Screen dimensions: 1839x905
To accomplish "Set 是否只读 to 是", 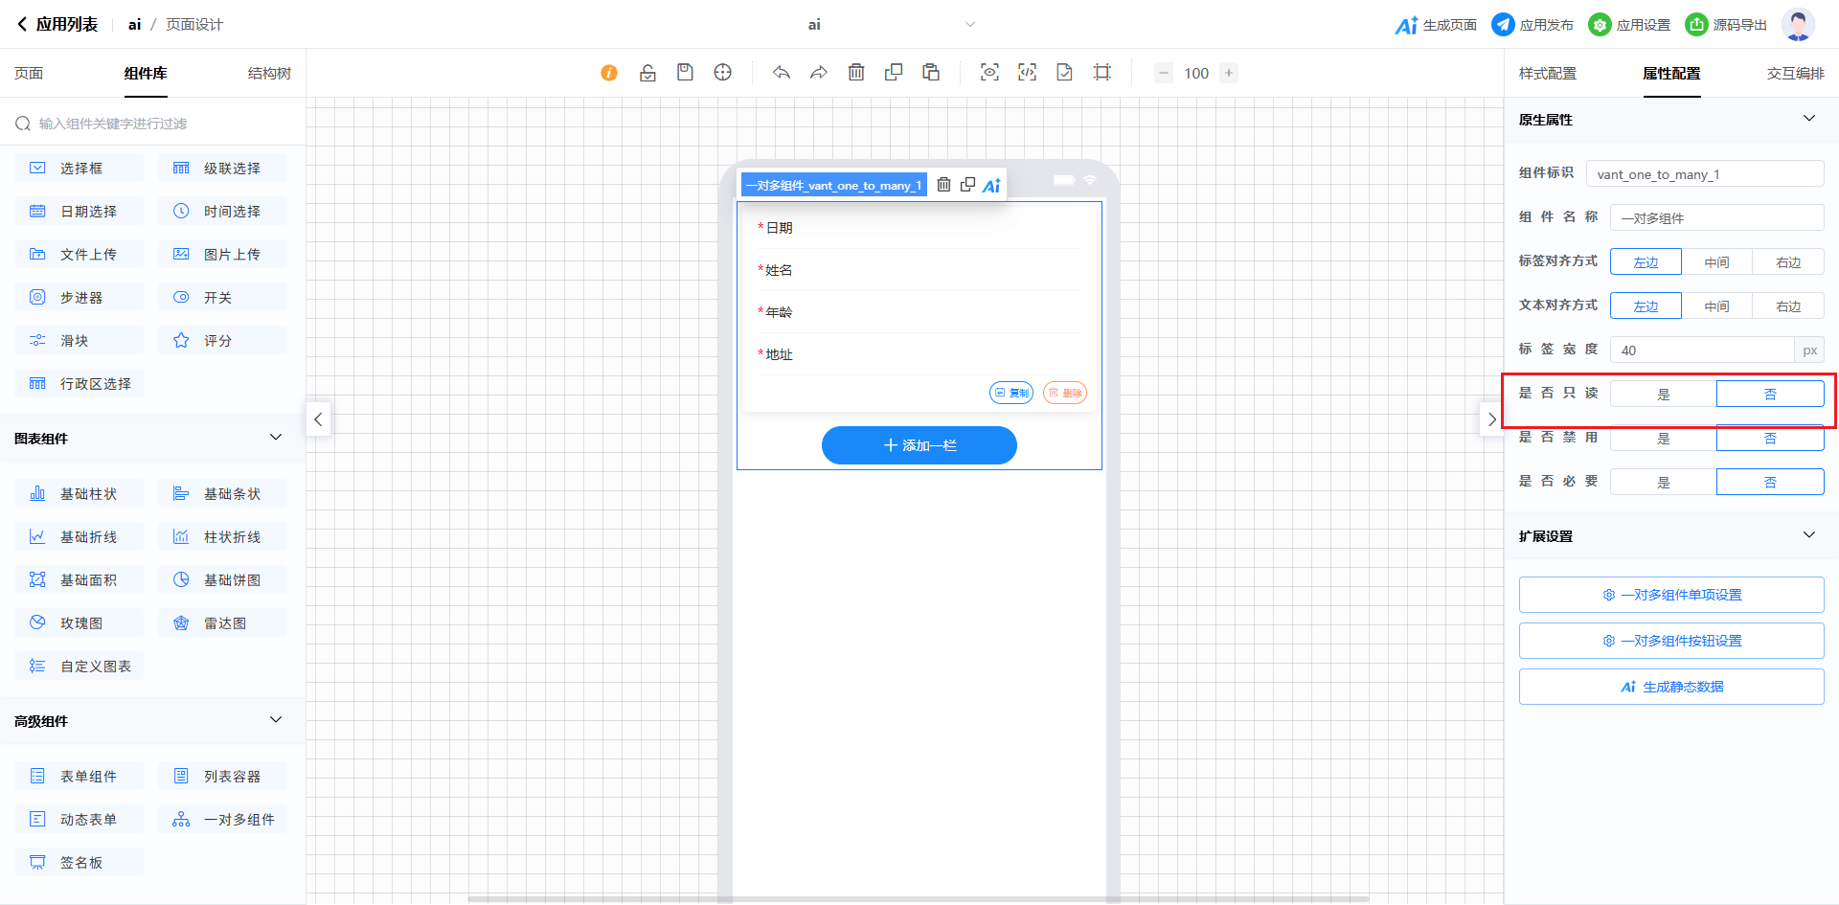I will (1663, 394).
